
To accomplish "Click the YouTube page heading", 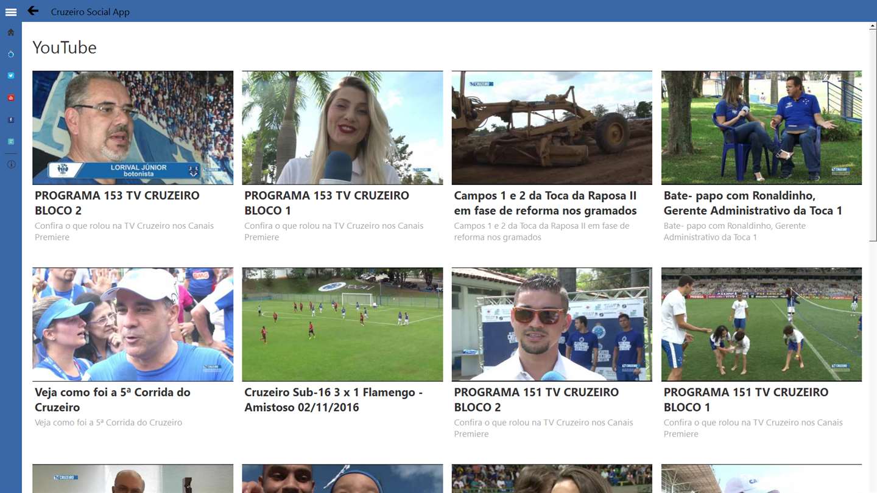I will tap(65, 47).
